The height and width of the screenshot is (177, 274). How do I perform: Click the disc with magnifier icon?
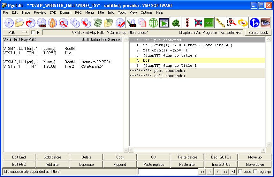pyautogui.click(x=64, y=23)
